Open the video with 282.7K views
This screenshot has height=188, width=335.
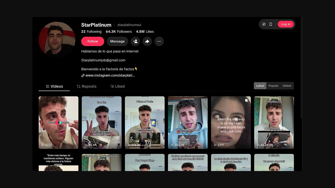[188, 123]
